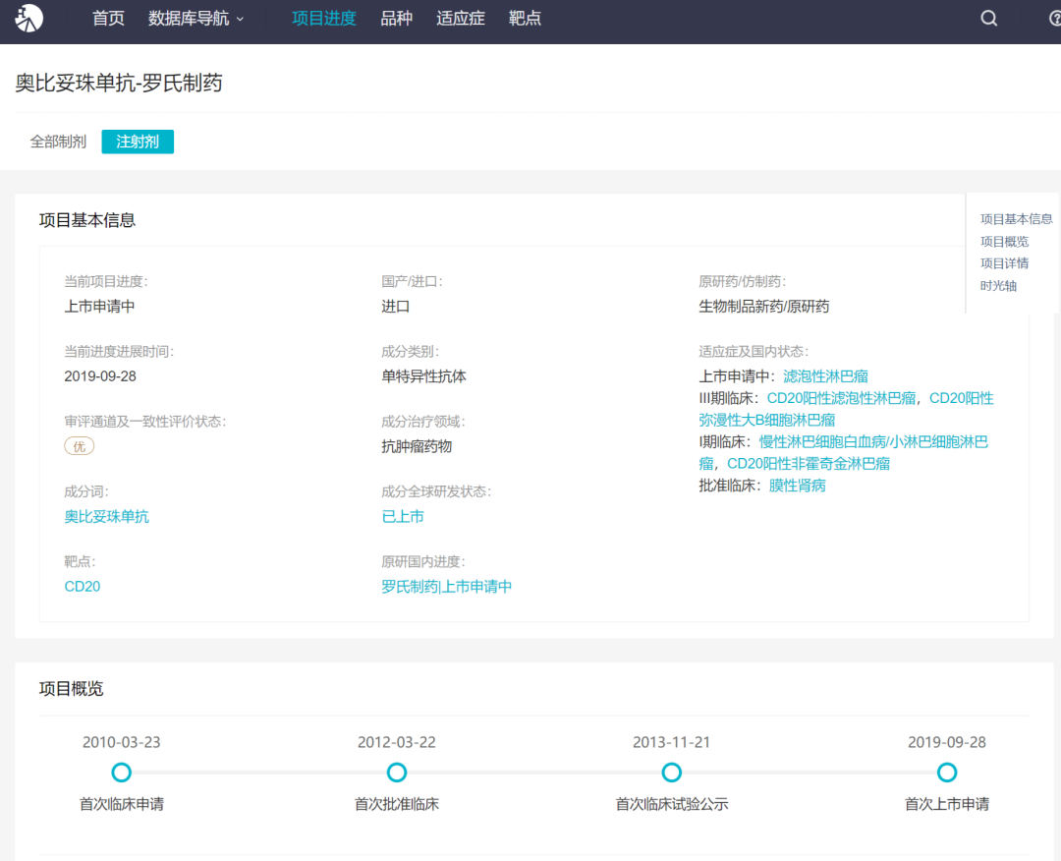Click the 奥比妥珠单抗-罗氏制药 page title
The height and width of the screenshot is (861, 1061).
point(119,84)
